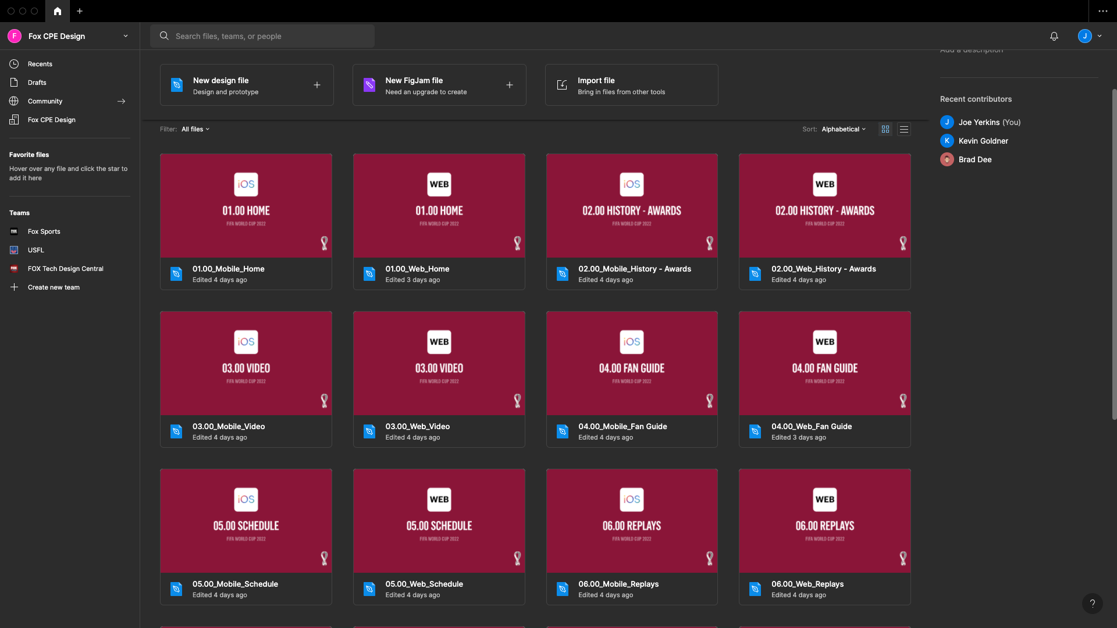Open the Home tab icon

(x=57, y=11)
